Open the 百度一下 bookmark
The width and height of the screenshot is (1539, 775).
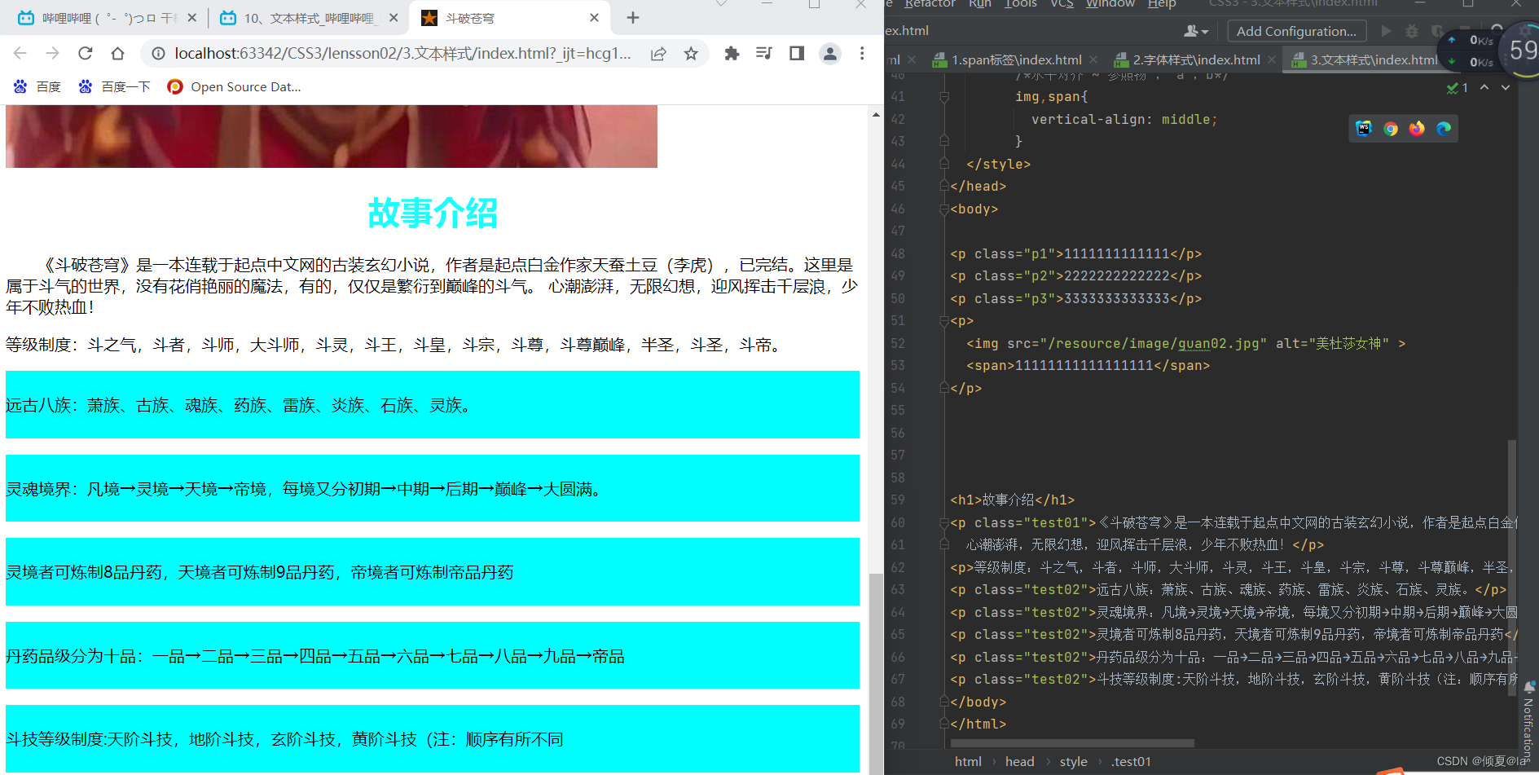114,86
